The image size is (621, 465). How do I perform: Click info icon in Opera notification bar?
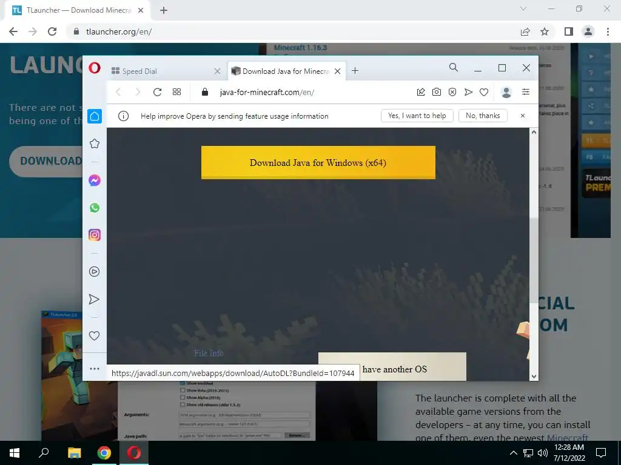click(123, 116)
